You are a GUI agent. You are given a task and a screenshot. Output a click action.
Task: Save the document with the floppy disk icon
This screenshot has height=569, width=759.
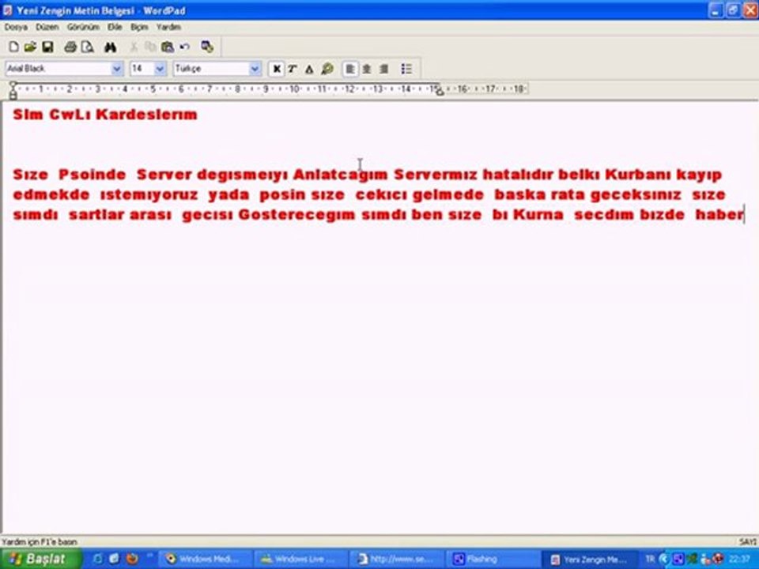pyautogui.click(x=47, y=47)
